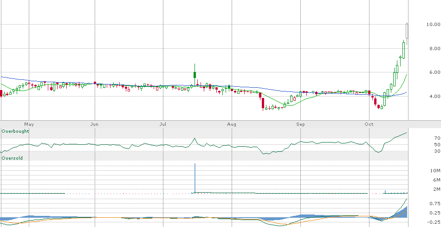Select the tall green candlestick spike in mid-July

click(195, 75)
